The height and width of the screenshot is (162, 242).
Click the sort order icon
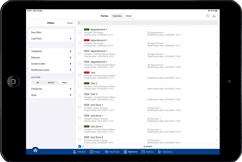click(214, 16)
